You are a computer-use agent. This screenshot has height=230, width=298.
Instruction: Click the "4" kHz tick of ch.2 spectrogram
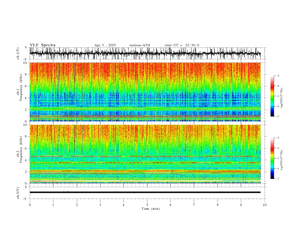coord(26,160)
